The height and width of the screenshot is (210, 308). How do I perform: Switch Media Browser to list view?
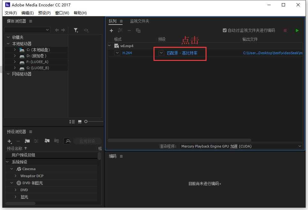click(72, 122)
